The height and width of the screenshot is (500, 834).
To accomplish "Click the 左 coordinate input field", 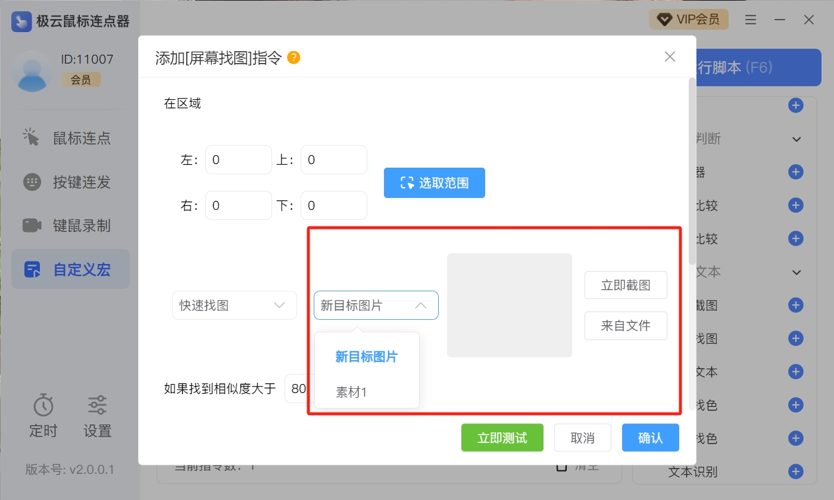I will pos(238,160).
